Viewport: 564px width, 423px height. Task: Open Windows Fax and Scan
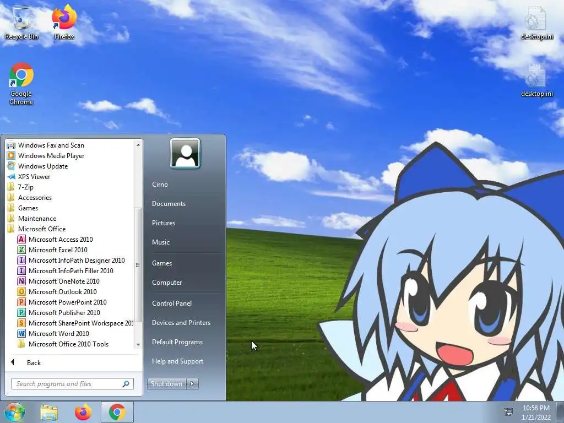45,145
